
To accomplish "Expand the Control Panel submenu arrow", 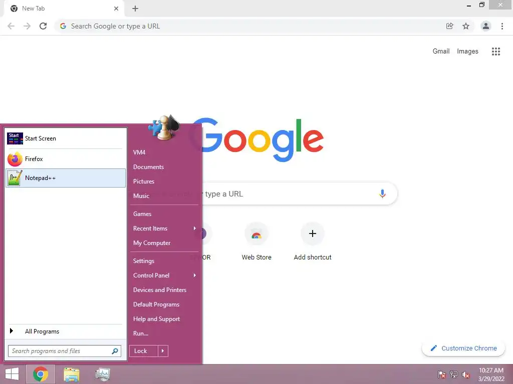I will 194,275.
